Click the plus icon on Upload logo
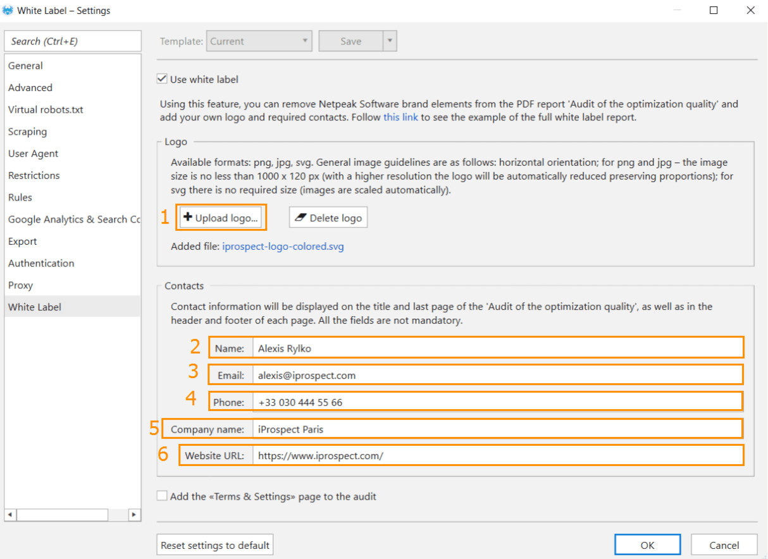 tap(187, 218)
